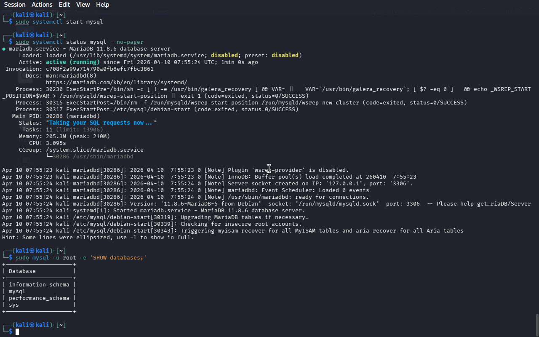Click the Kali symbol in the bottom prompt
539x337 pixels.
32,325
